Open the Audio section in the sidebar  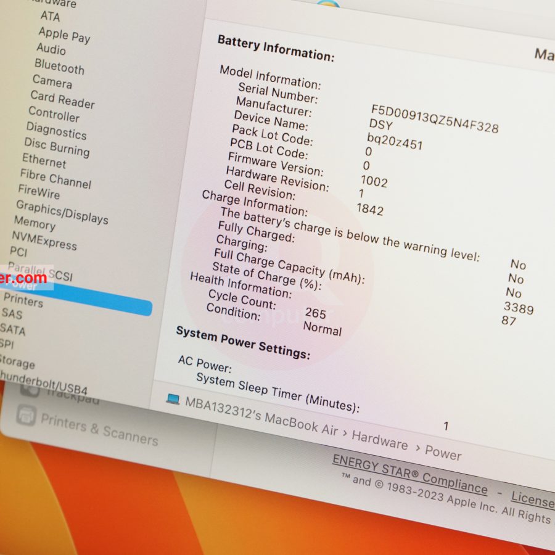tap(51, 49)
